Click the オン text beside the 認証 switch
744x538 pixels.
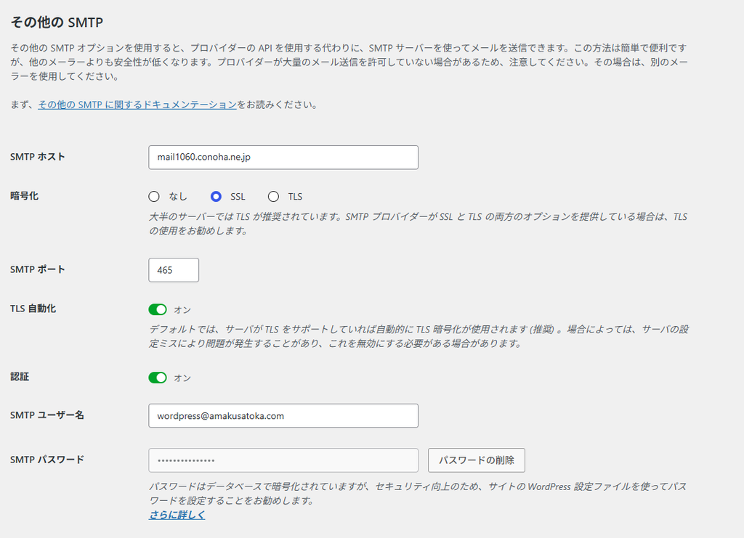[x=182, y=378]
